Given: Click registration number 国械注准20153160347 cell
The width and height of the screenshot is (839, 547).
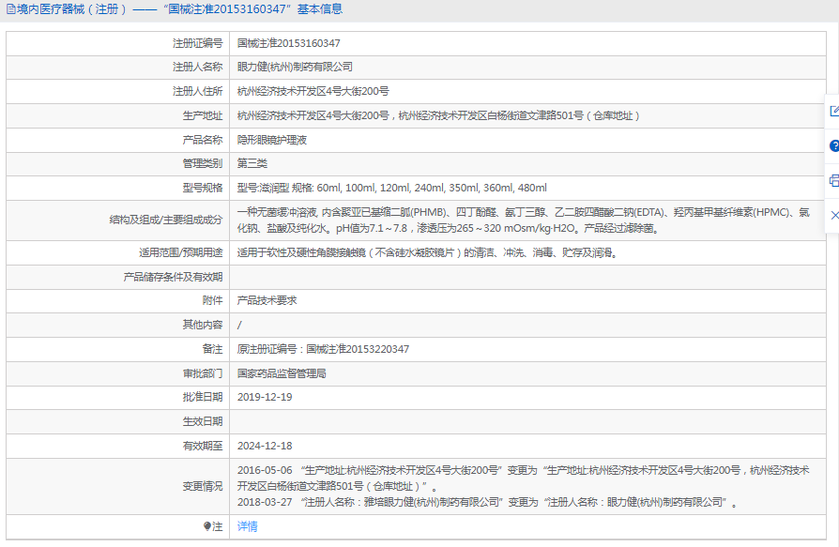Looking at the screenshot, I should pyautogui.click(x=288, y=43).
